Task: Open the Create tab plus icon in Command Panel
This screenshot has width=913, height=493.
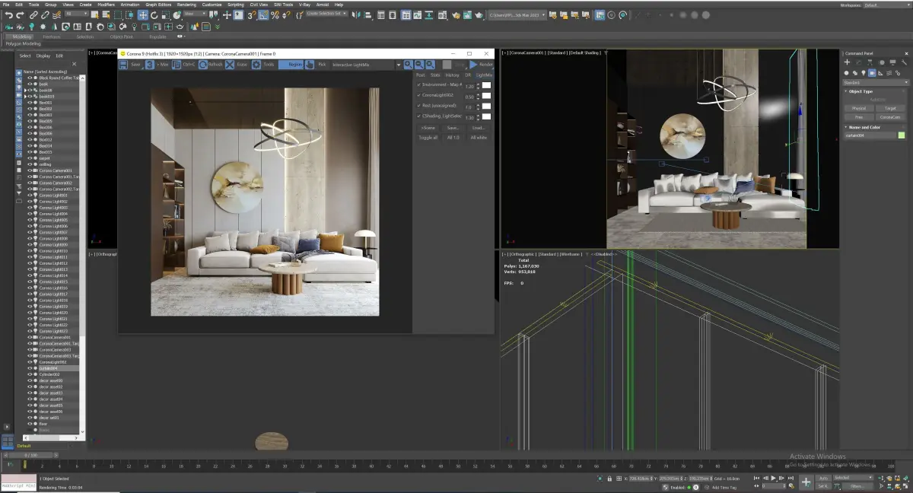Action: [847, 62]
